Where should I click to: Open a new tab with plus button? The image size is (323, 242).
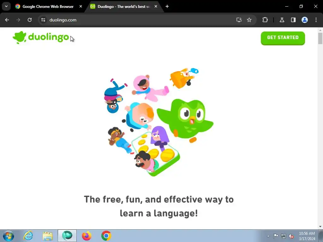(167, 6)
